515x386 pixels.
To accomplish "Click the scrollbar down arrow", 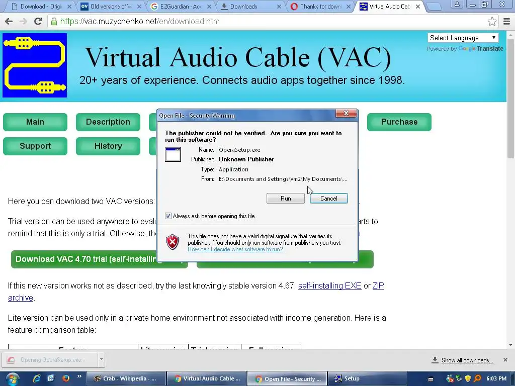I will 510,345.
